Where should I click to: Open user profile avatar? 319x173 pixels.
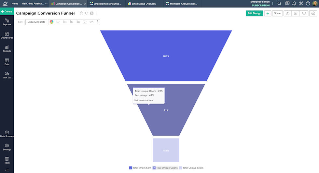(x=315, y=4)
